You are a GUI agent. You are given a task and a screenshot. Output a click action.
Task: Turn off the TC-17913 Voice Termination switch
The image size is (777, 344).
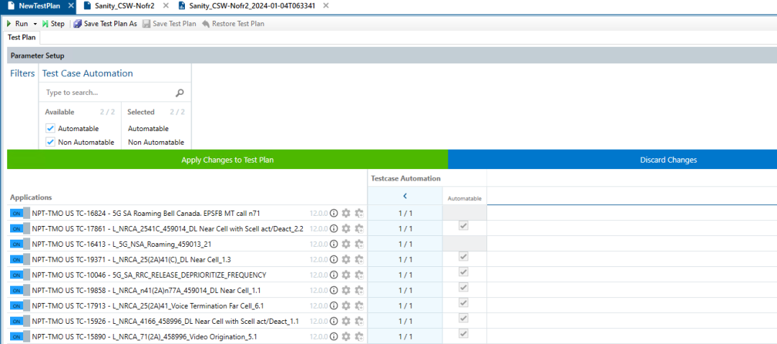coord(19,305)
